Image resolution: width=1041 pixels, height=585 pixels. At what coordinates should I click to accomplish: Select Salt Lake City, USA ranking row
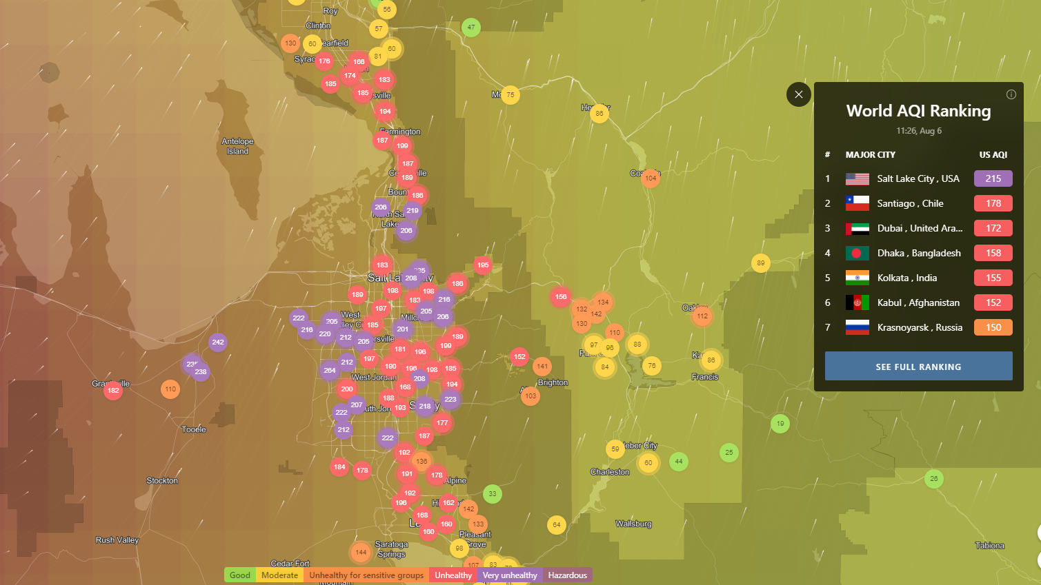tap(918, 178)
